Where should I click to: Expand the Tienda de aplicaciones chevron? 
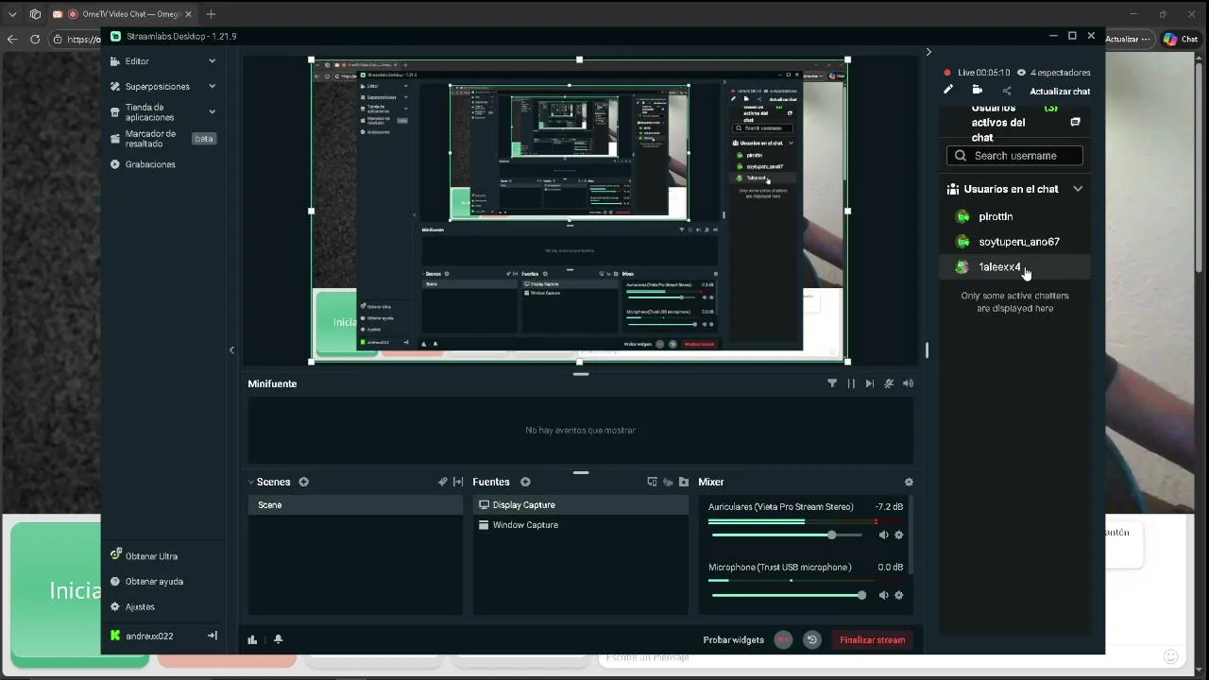[x=212, y=112]
